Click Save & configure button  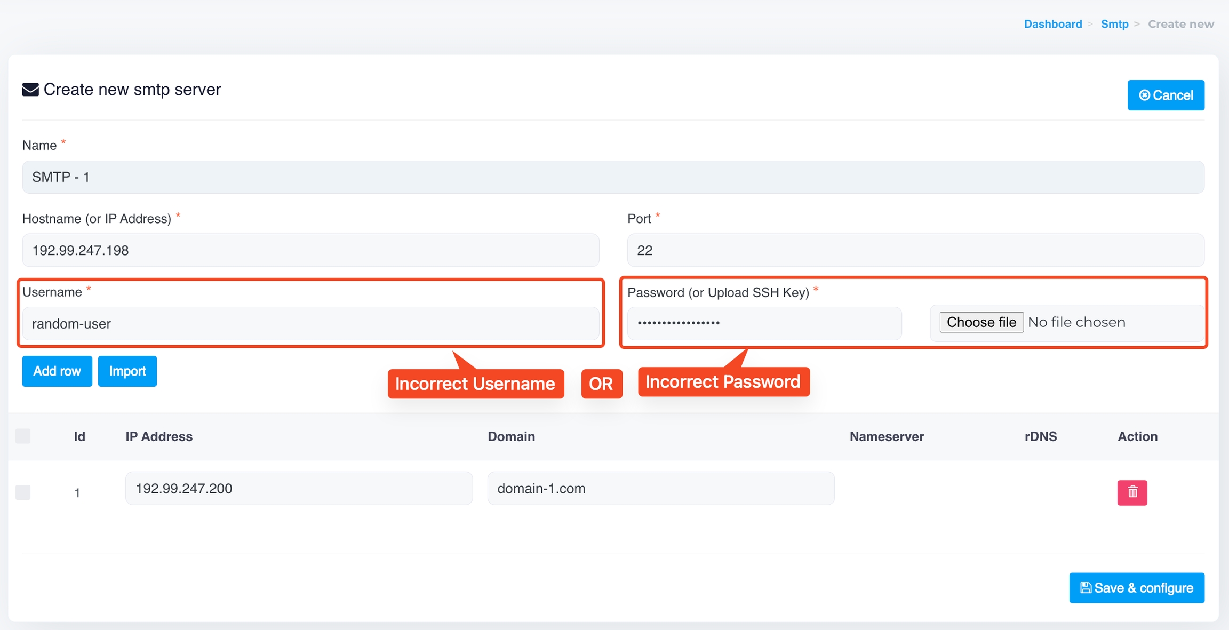click(x=1136, y=588)
